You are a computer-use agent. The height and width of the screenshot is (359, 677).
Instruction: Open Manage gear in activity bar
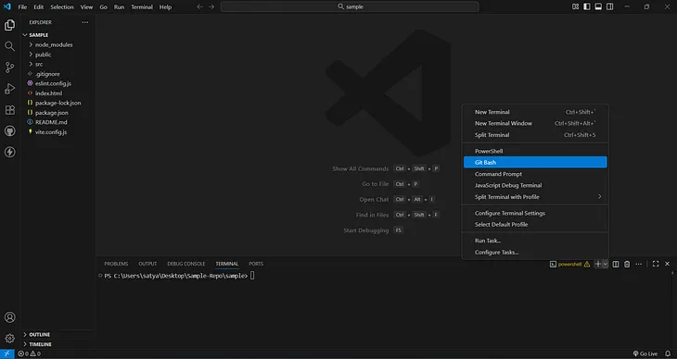point(9,339)
